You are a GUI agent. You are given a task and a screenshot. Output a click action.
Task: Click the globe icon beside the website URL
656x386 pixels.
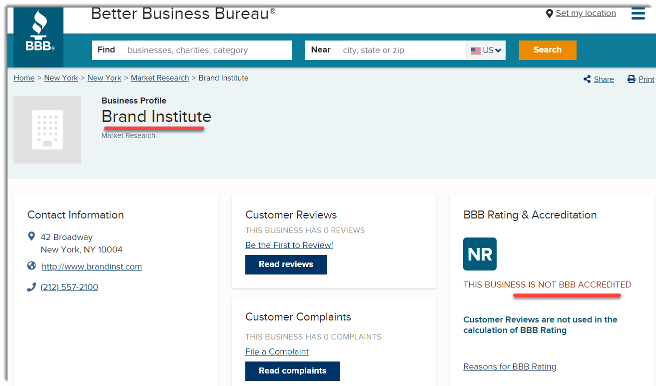tap(31, 265)
